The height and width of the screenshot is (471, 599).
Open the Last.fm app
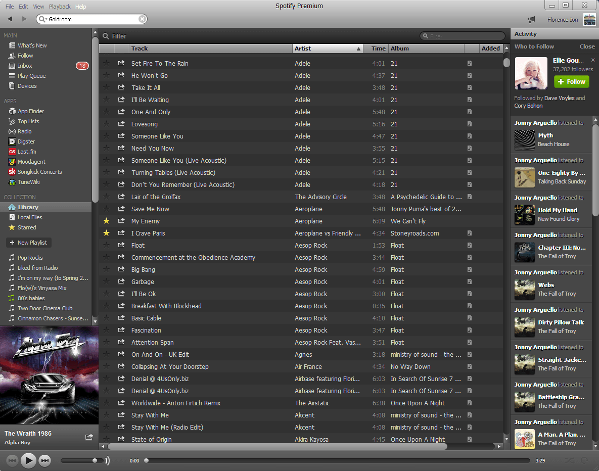click(x=27, y=152)
